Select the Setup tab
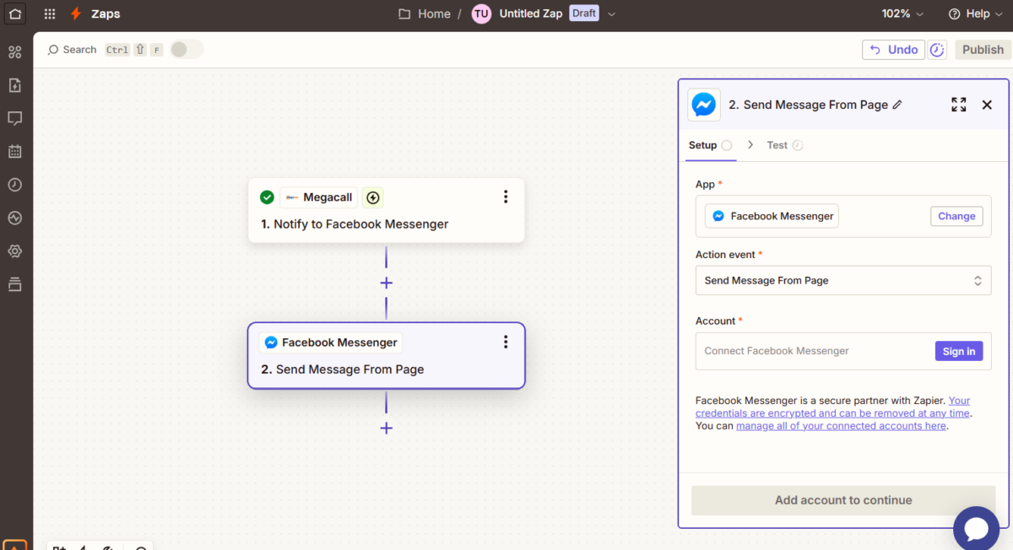Image resolution: width=1013 pixels, height=550 pixels. (702, 145)
